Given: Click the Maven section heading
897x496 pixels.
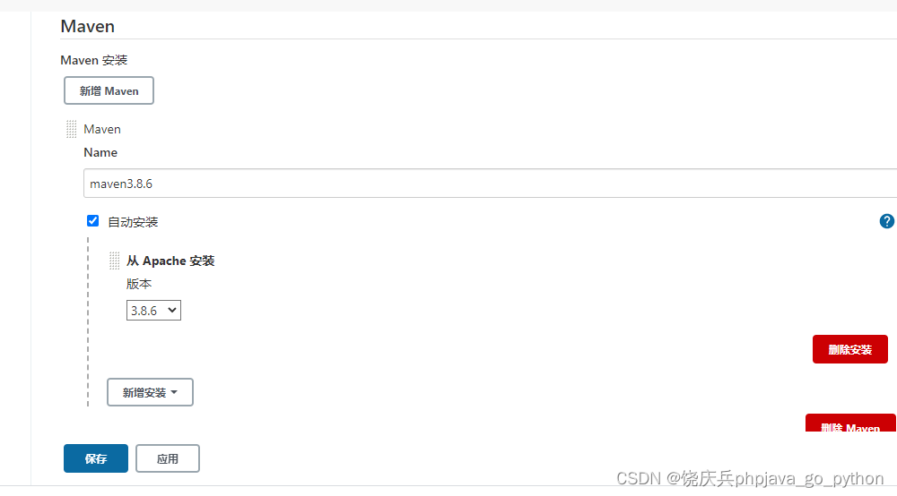Looking at the screenshot, I should 88,26.
